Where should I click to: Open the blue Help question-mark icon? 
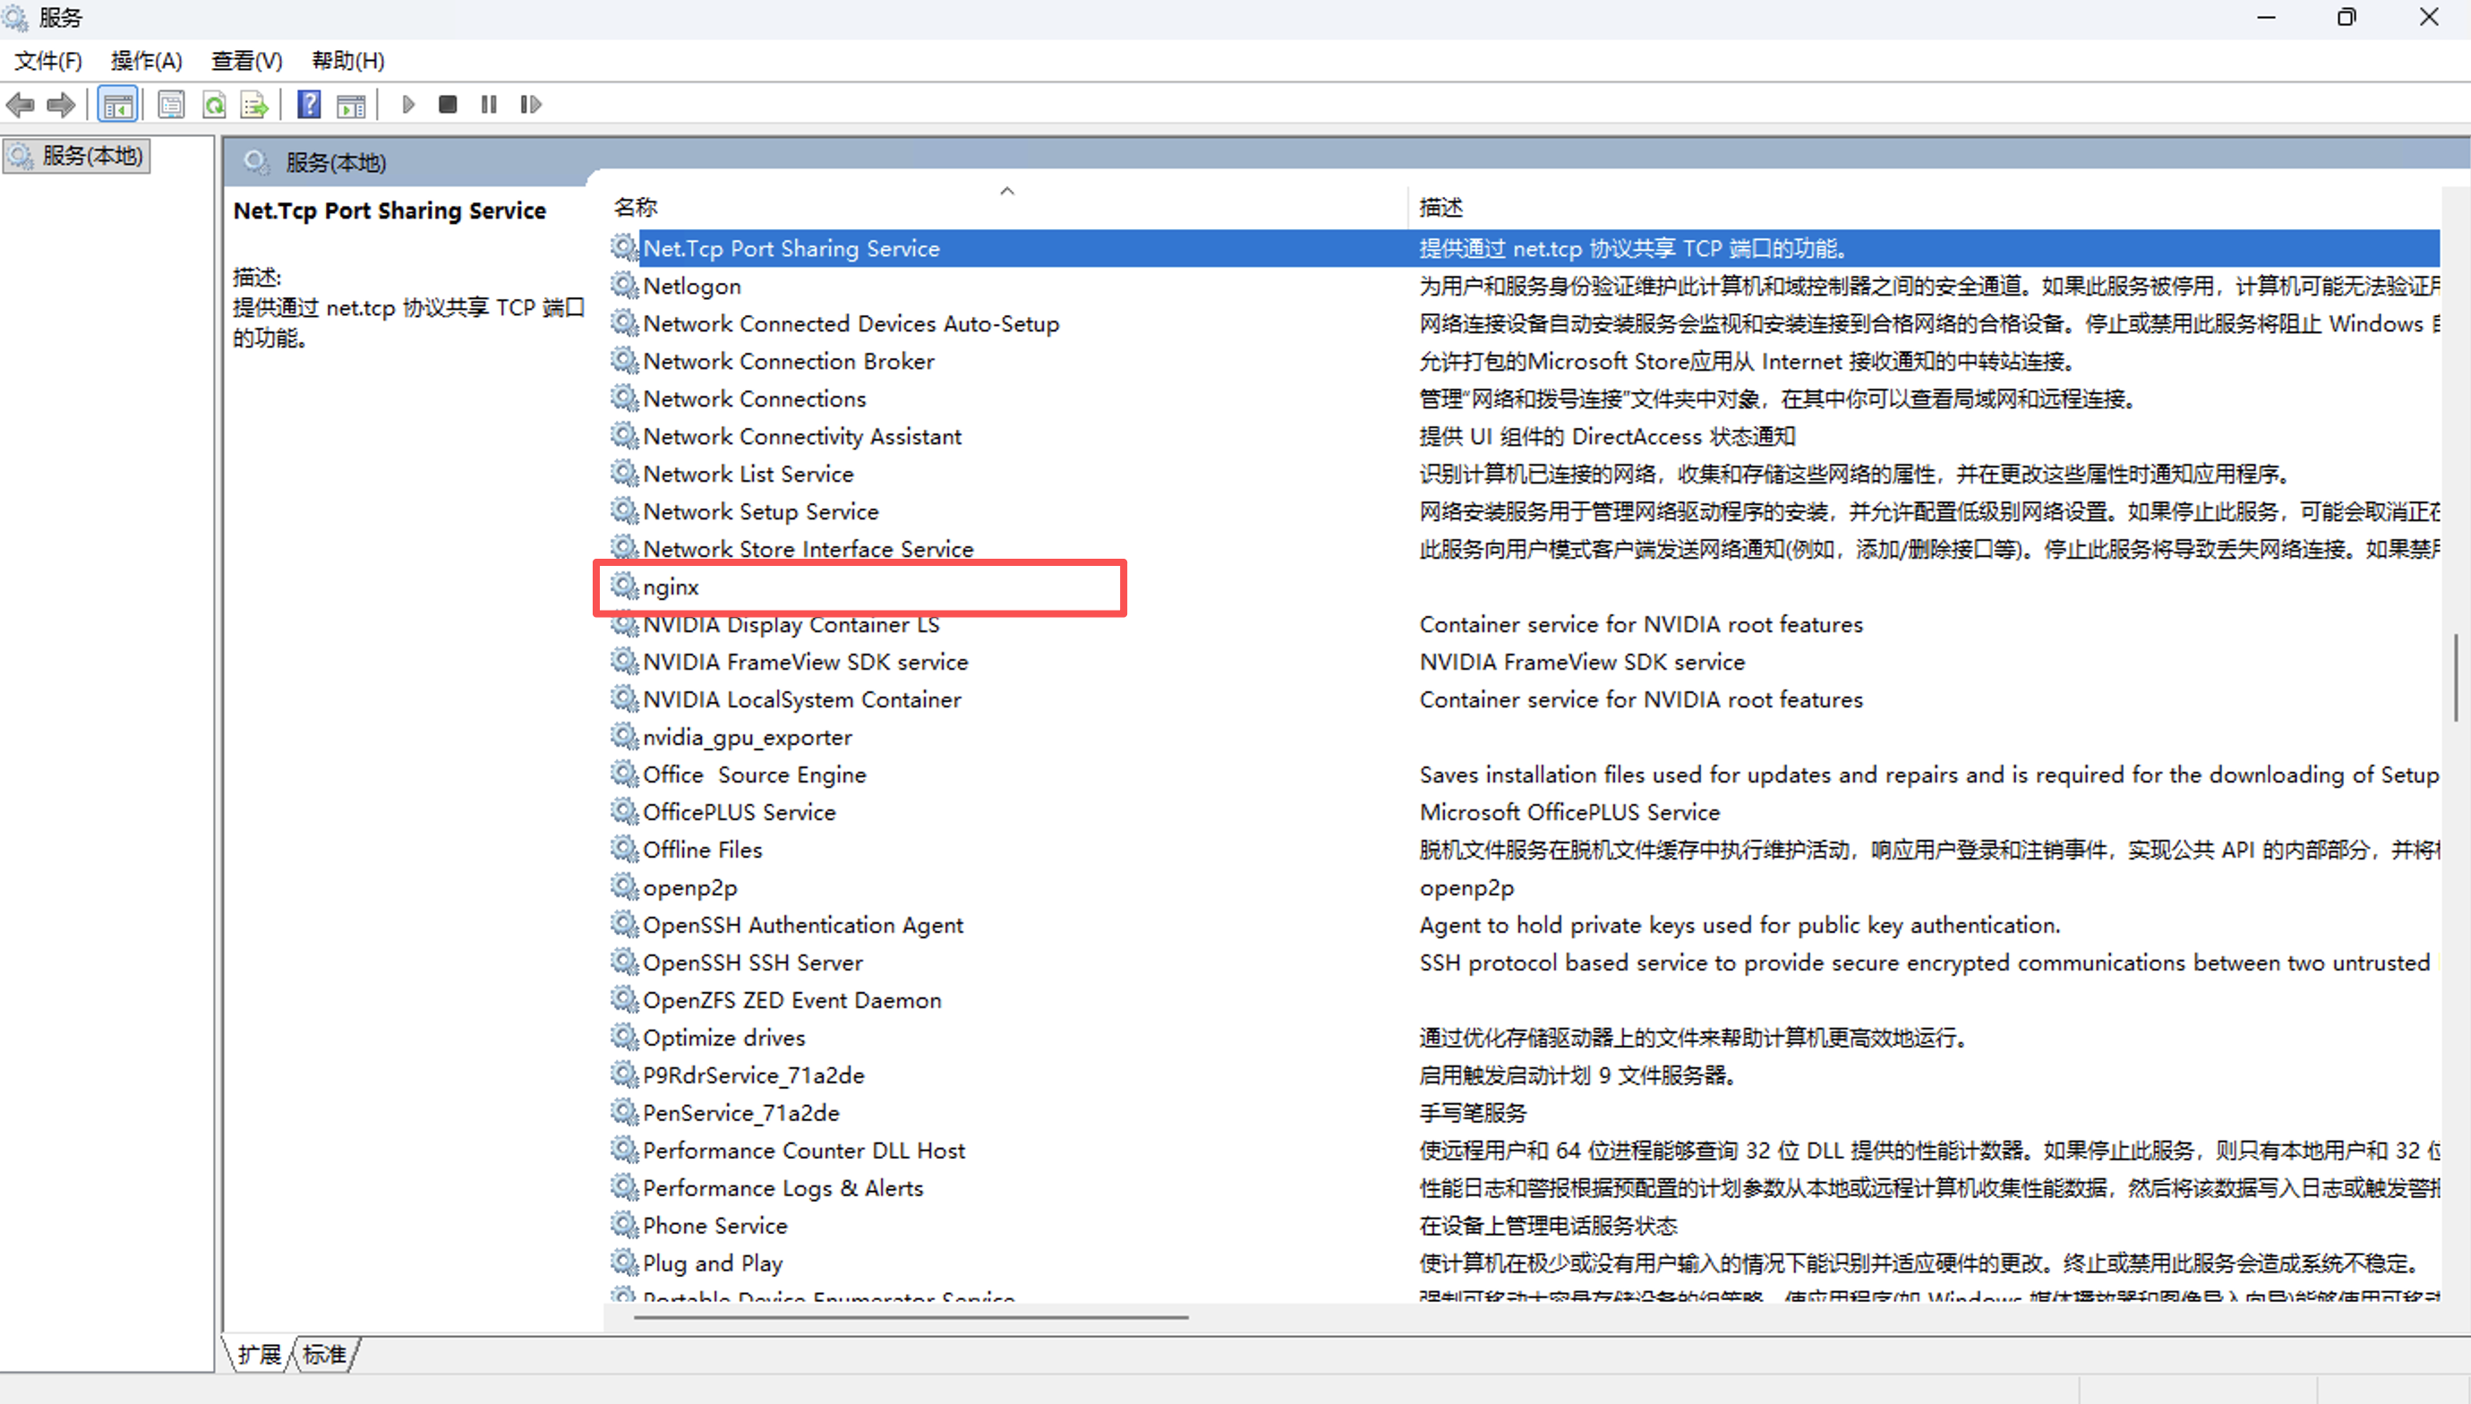(309, 104)
